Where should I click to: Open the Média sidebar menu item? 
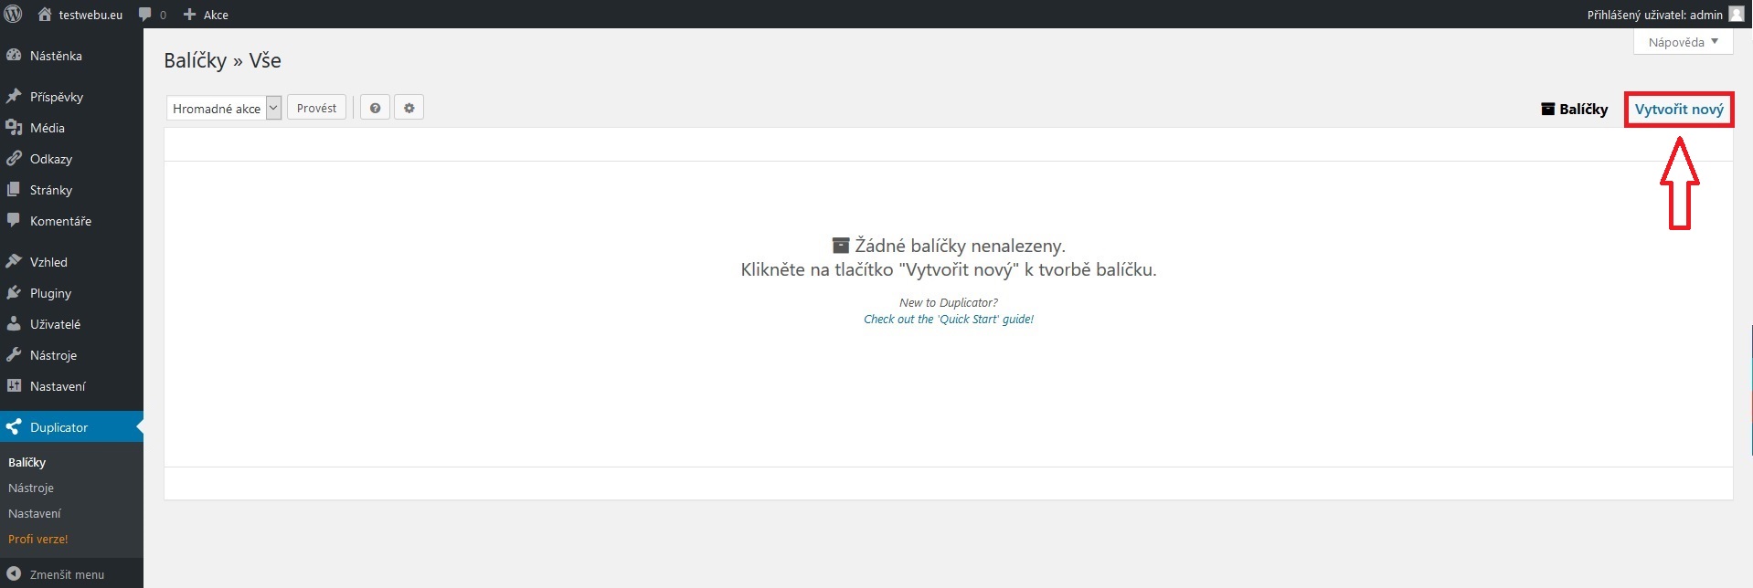click(47, 128)
